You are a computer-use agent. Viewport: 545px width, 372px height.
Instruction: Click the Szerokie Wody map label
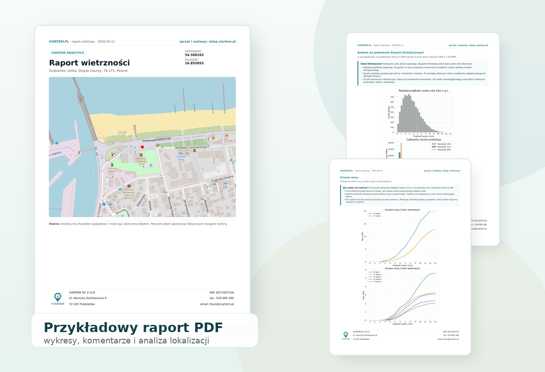coord(181,159)
